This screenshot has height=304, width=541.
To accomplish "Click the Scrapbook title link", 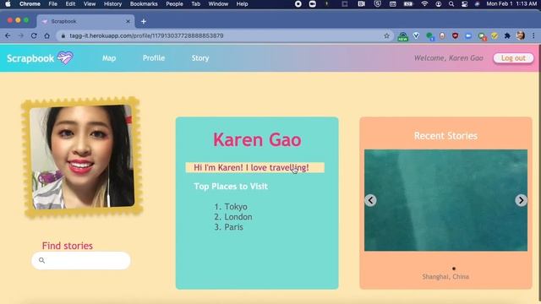I will 30,58.
